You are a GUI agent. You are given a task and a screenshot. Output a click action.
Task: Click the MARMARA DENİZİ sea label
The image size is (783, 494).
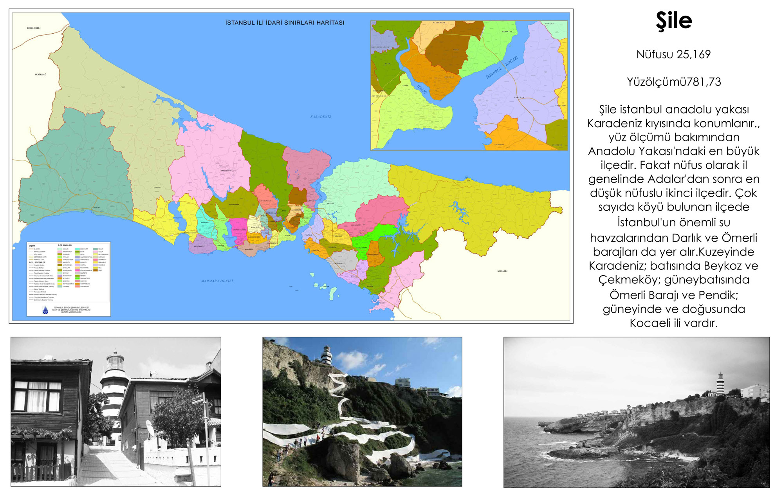(x=217, y=281)
